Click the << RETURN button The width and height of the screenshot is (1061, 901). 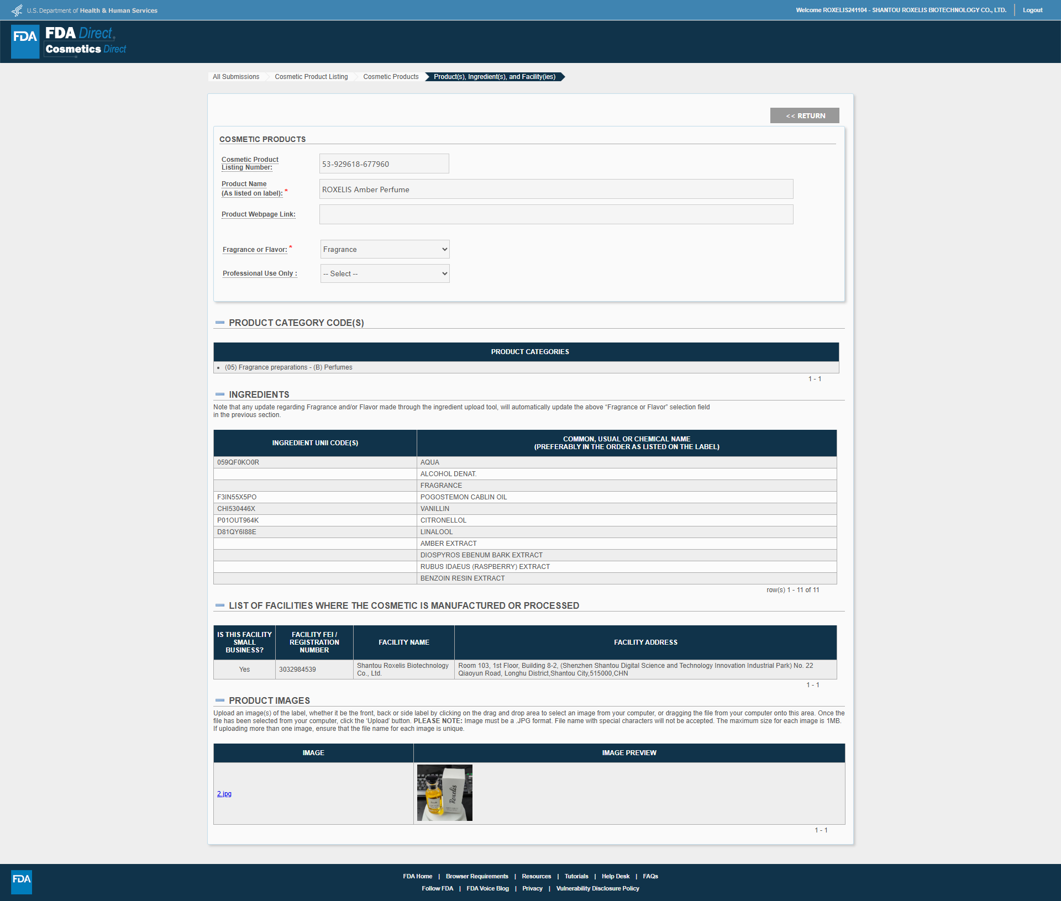pyautogui.click(x=805, y=115)
